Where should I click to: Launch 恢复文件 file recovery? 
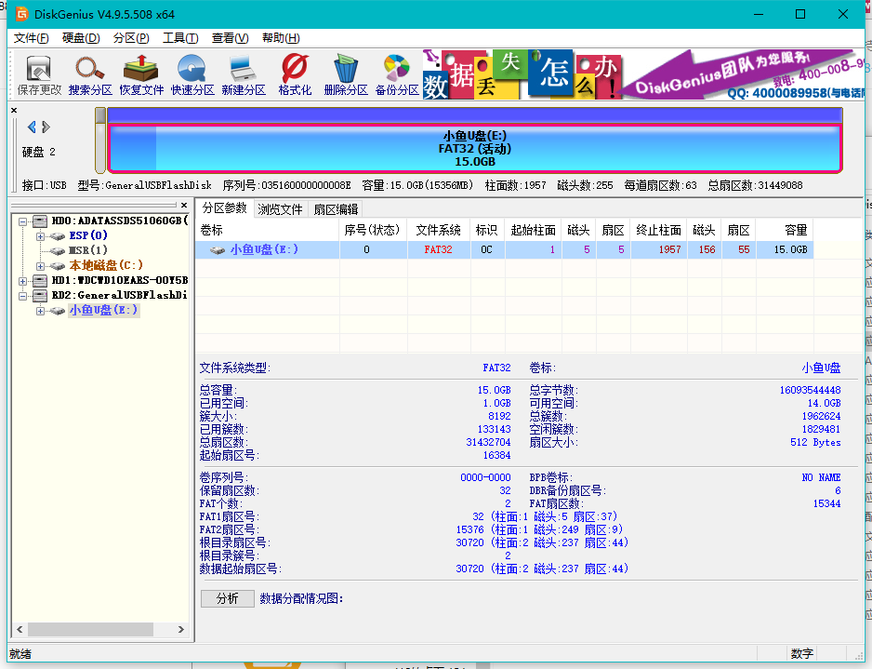coord(140,73)
